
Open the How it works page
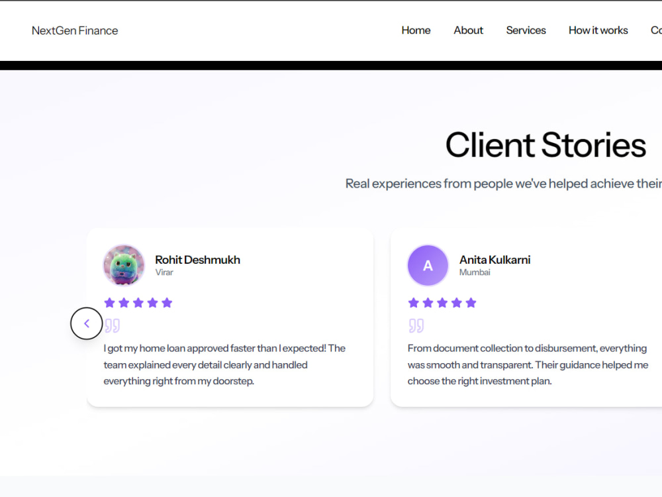[598, 30]
